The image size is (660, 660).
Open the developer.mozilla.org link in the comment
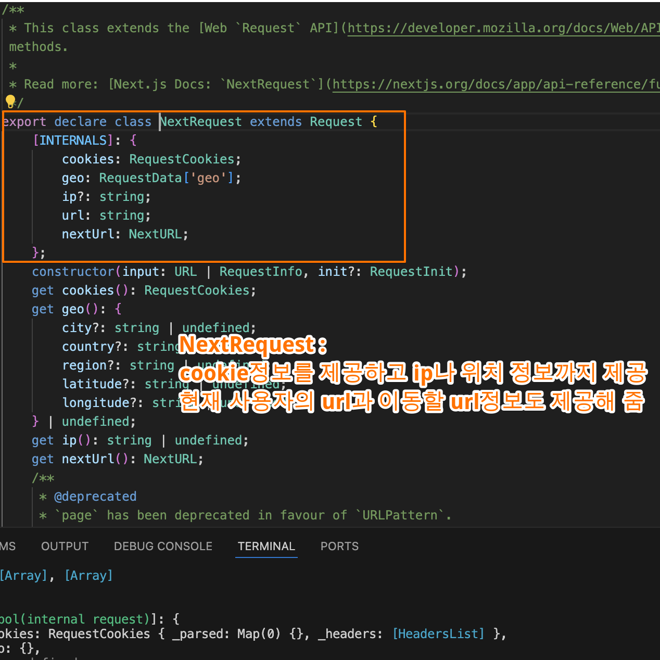pyautogui.click(x=503, y=28)
